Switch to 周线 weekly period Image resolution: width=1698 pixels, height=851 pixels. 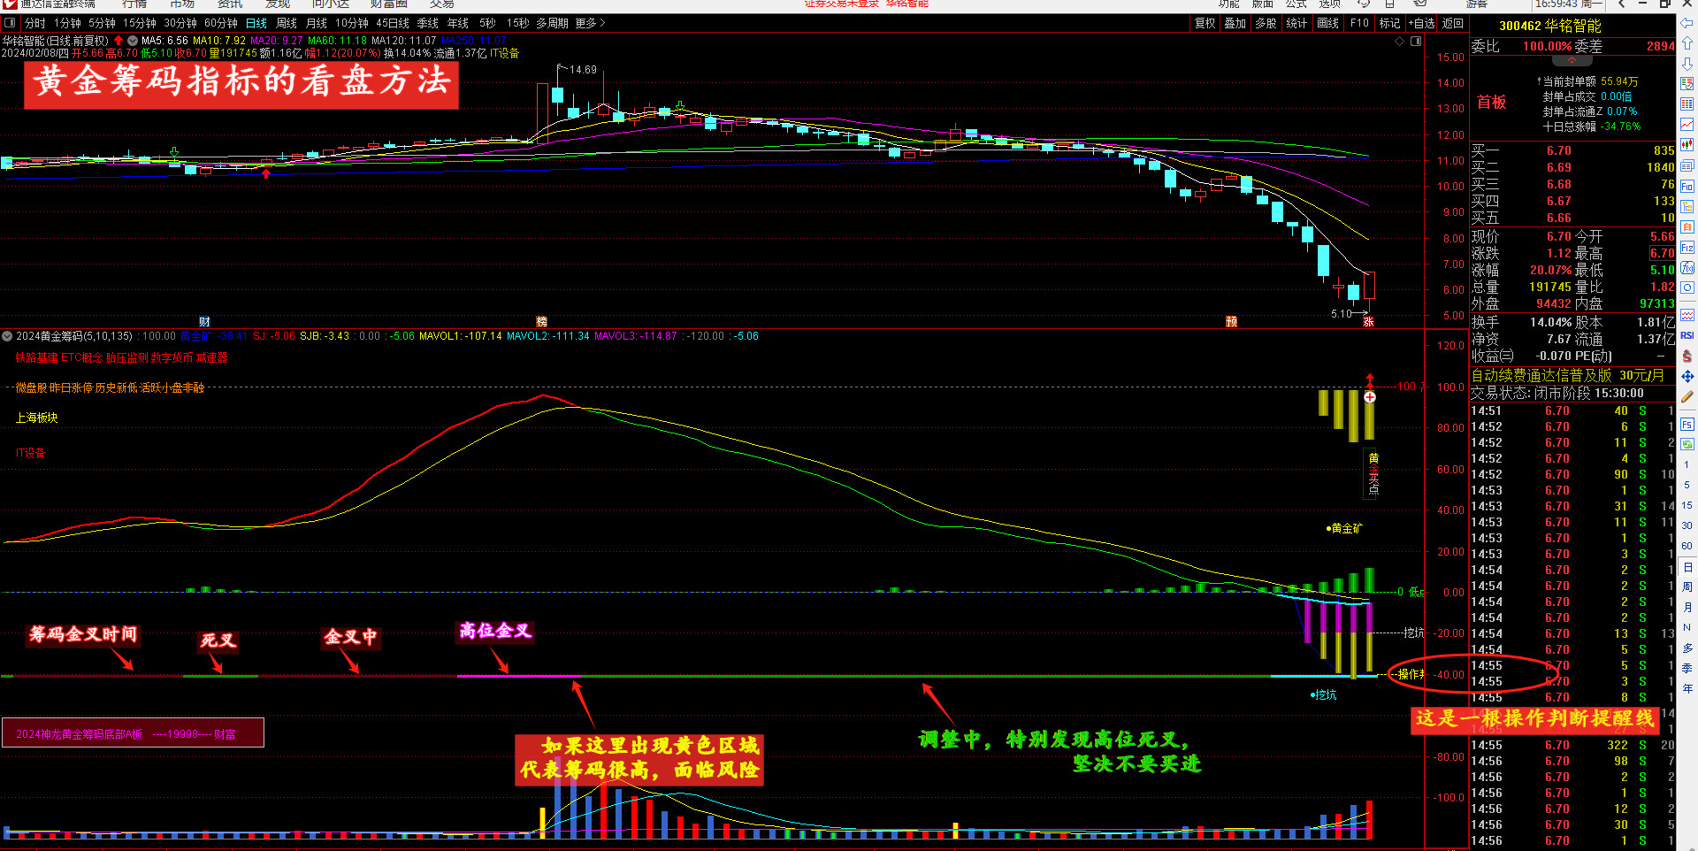pyautogui.click(x=287, y=23)
